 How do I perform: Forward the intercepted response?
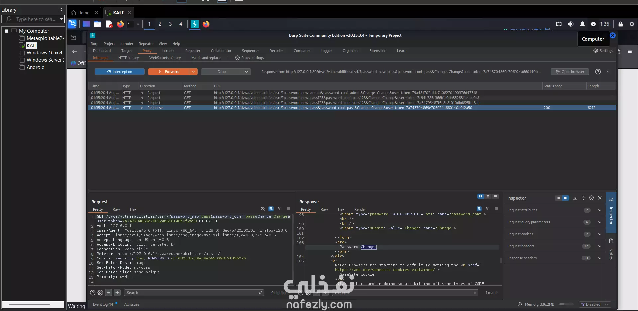(169, 72)
